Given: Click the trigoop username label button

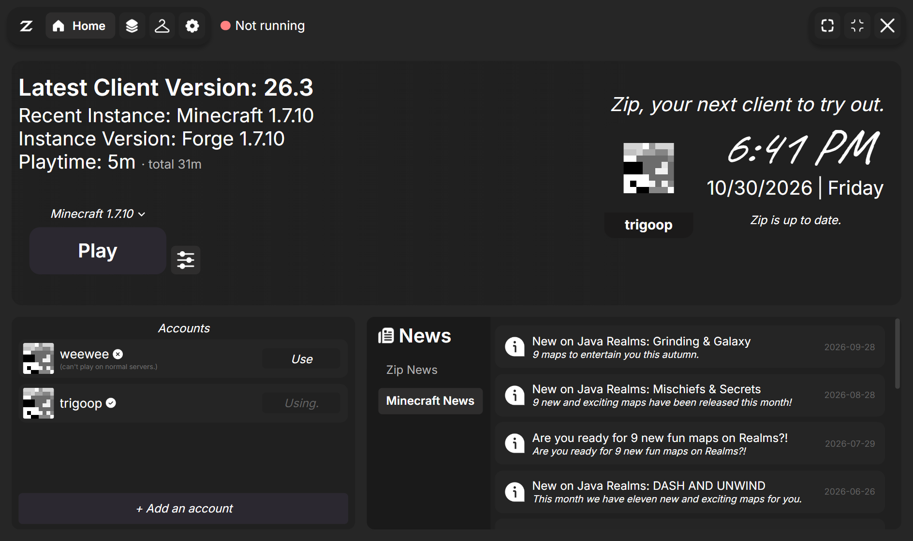Looking at the screenshot, I should pos(648,225).
